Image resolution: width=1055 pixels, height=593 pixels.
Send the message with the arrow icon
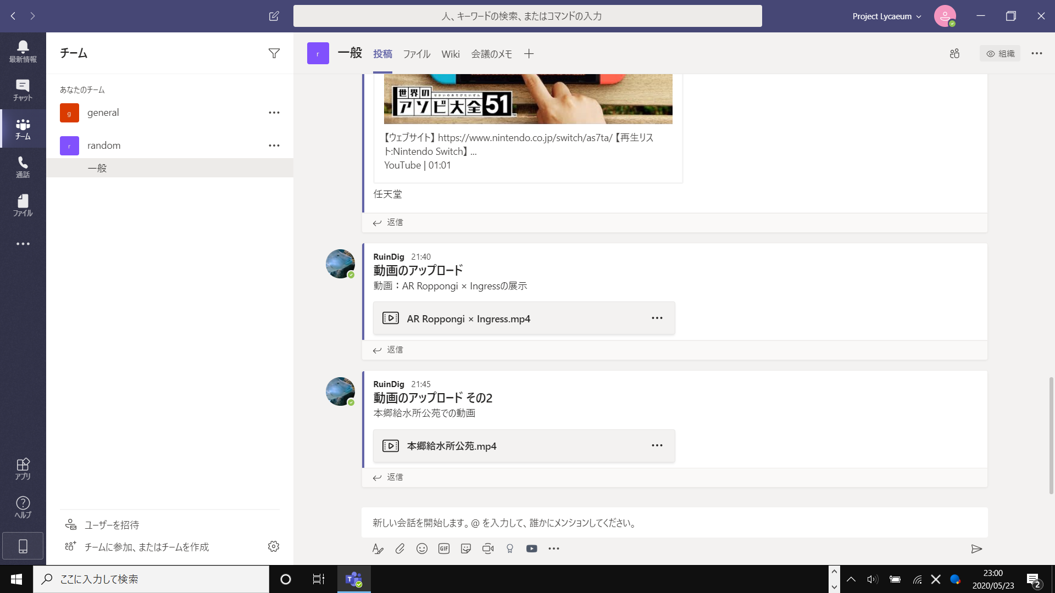point(978,549)
